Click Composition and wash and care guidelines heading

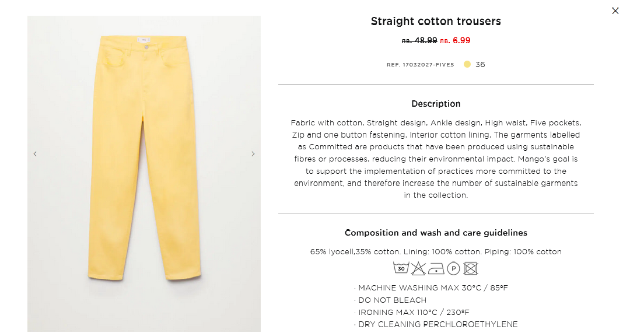tap(436, 233)
